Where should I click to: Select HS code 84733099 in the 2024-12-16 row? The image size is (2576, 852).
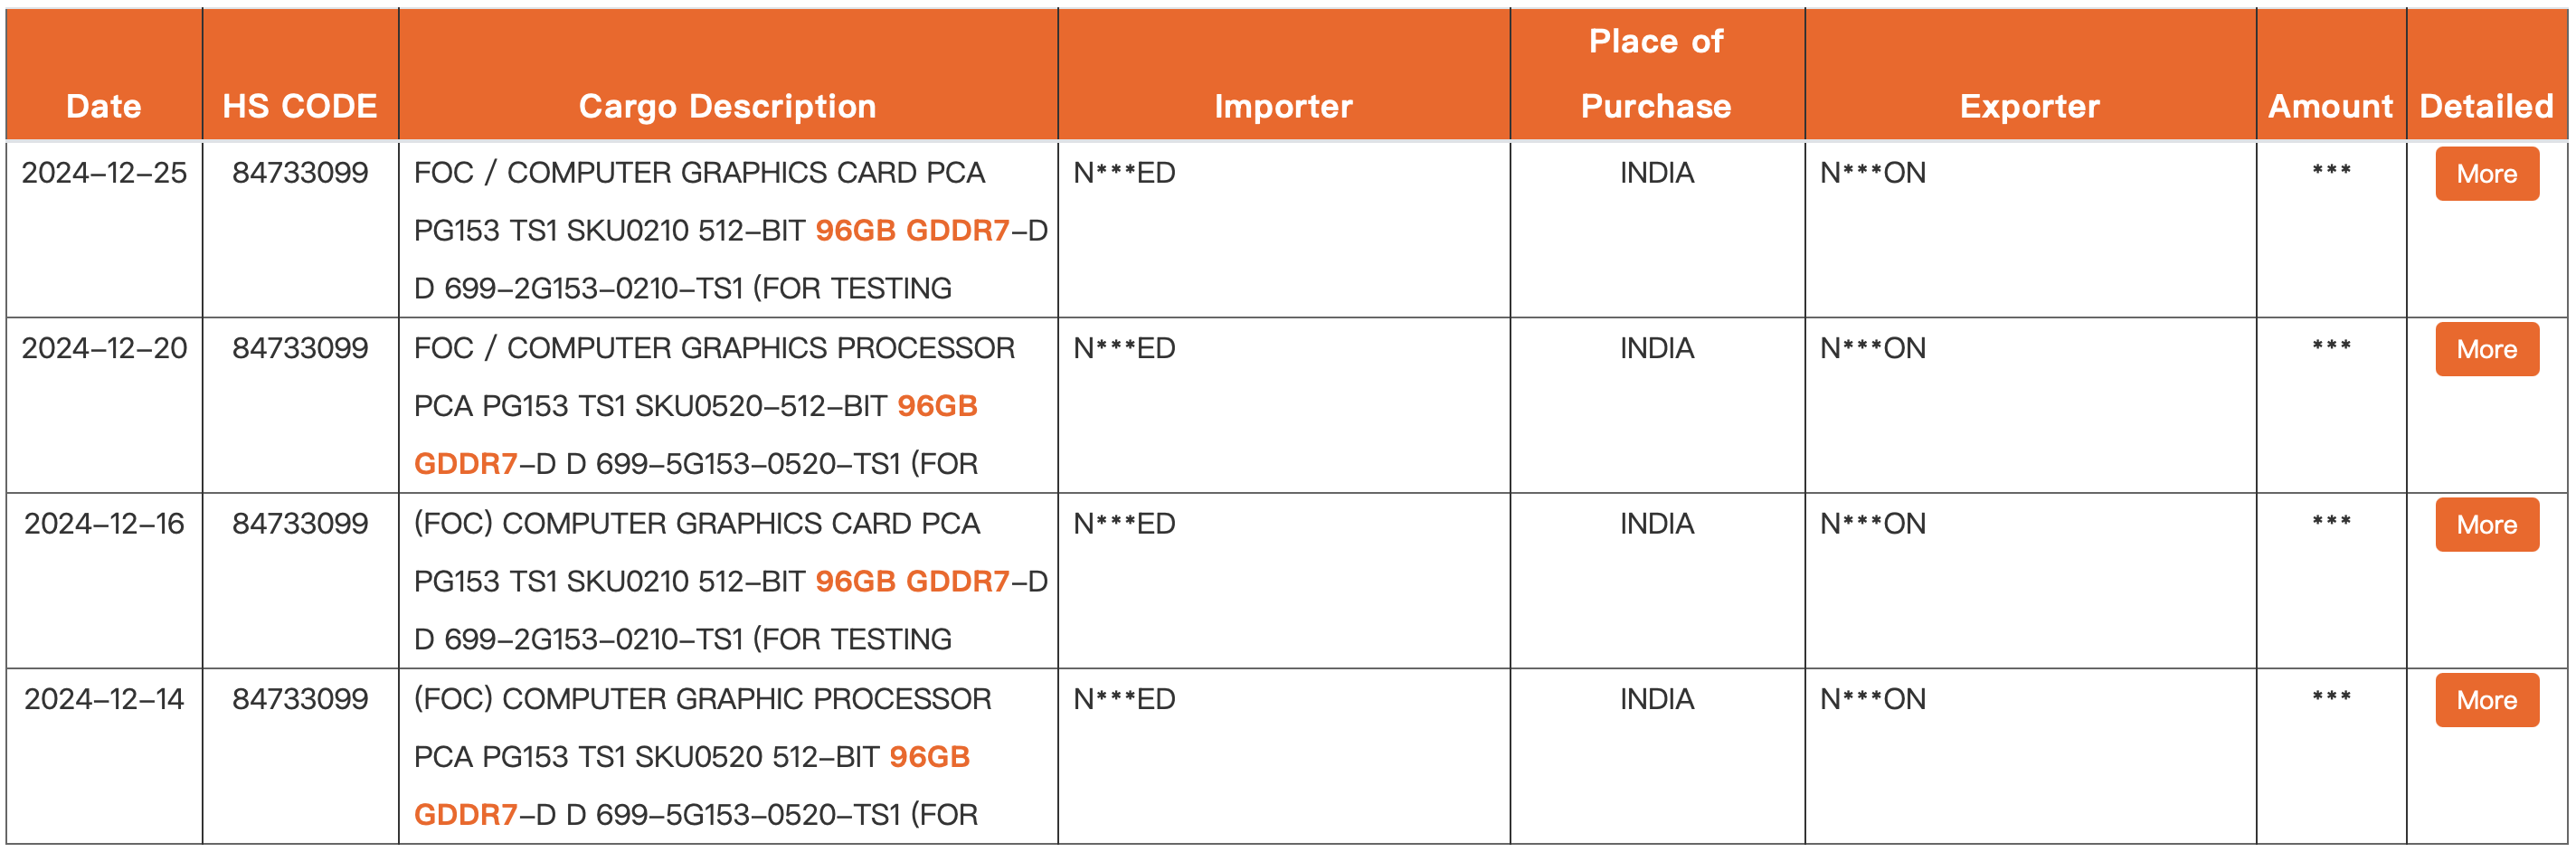click(300, 524)
